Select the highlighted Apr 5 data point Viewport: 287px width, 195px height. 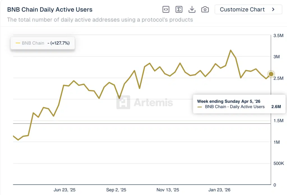click(271, 74)
